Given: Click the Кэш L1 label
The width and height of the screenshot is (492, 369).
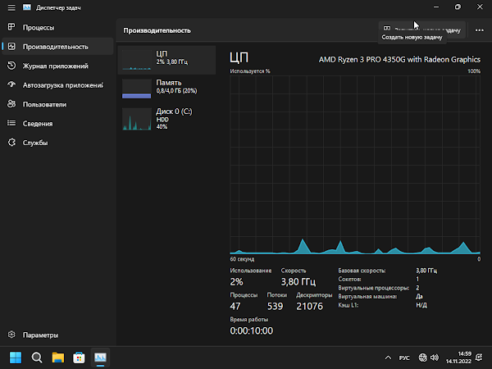Looking at the screenshot, I should [348, 305].
